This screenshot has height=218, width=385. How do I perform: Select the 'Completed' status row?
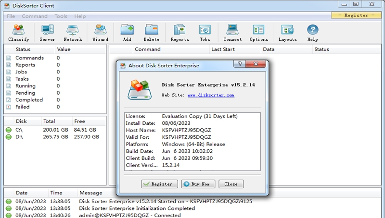tap(55, 100)
